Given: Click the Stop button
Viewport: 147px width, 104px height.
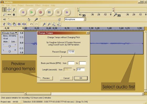Looking at the screenshot, I should tap(58, 12).
